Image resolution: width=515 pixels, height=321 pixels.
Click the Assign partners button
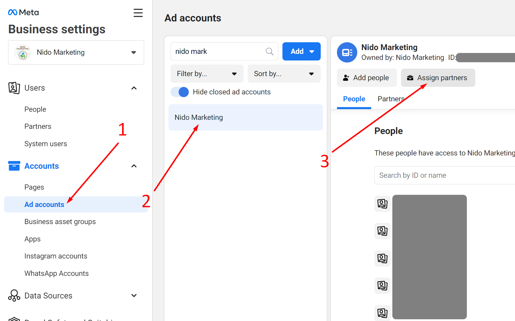coord(438,78)
